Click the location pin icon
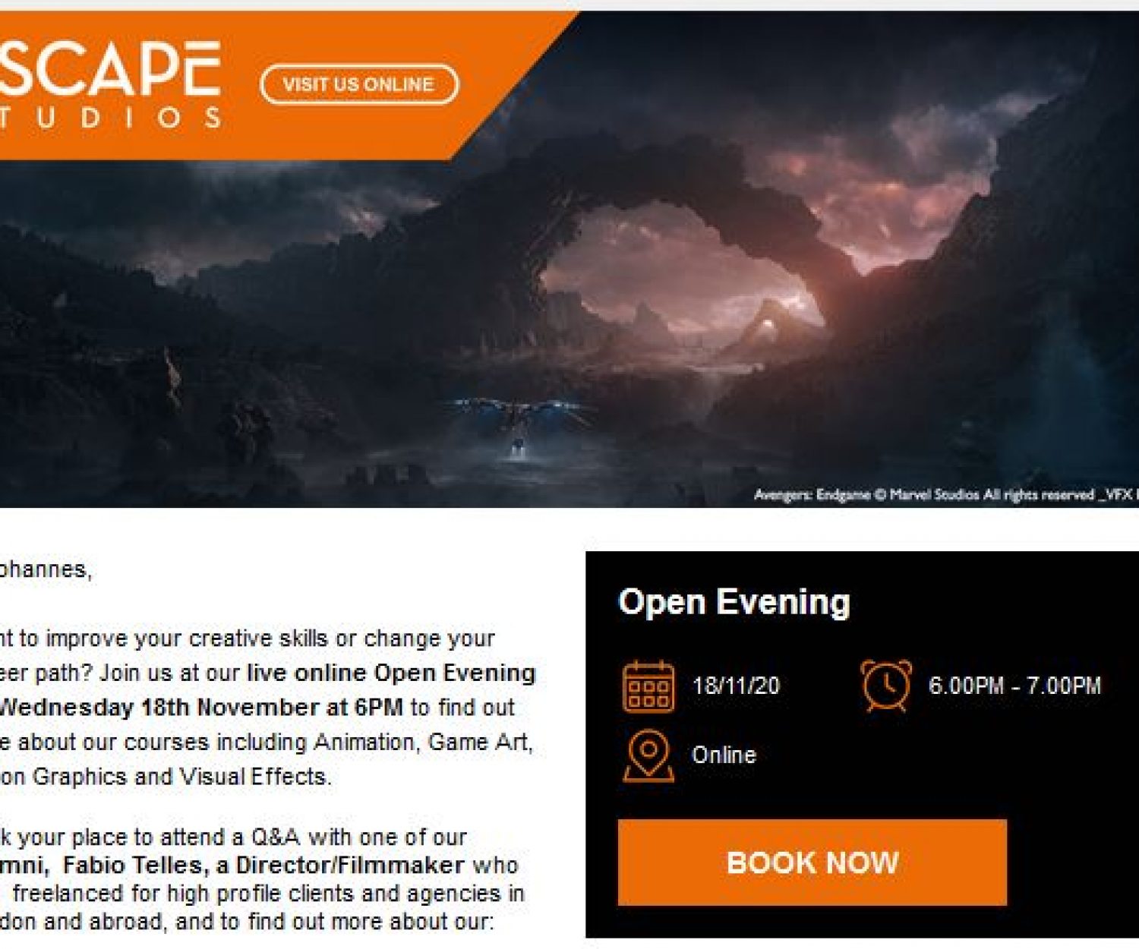 pyautogui.click(x=648, y=755)
